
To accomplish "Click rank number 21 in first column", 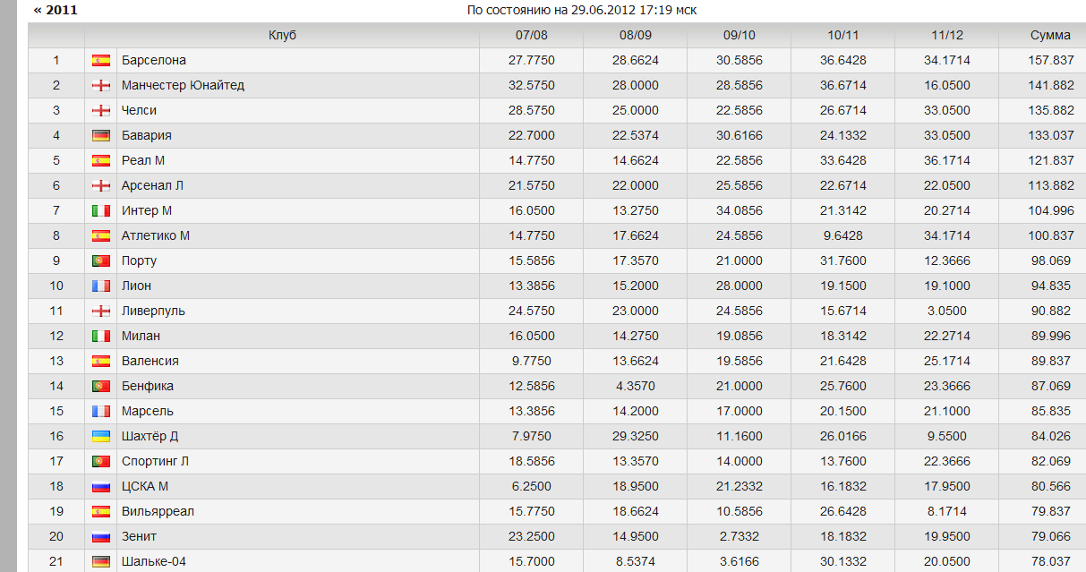I will tap(56, 561).
